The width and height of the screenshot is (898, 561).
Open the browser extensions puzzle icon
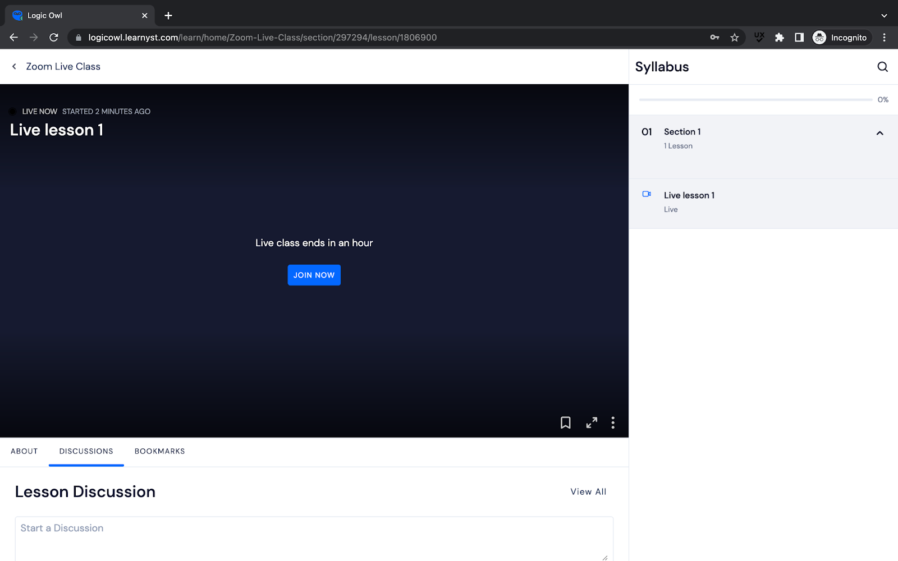point(779,38)
